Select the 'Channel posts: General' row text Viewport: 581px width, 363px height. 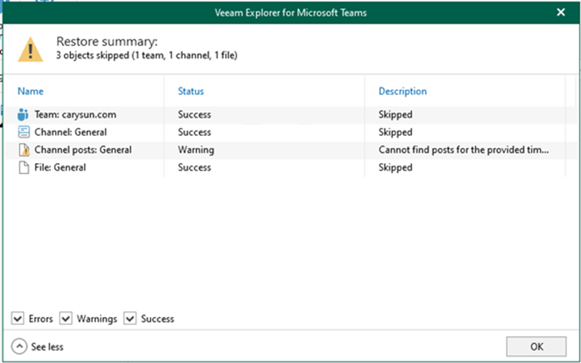(x=83, y=150)
